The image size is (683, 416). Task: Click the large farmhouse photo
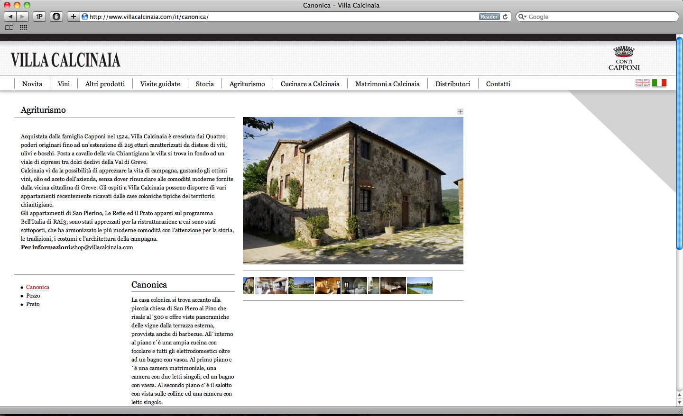pos(353,190)
